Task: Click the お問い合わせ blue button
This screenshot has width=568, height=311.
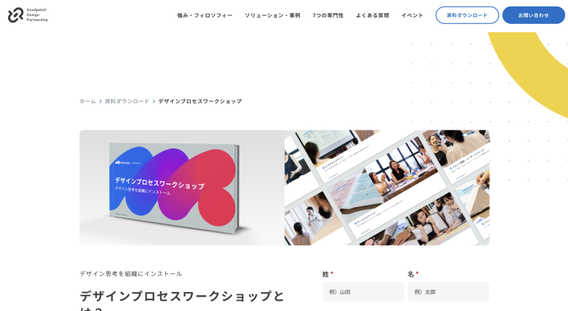Action: pyautogui.click(x=533, y=15)
